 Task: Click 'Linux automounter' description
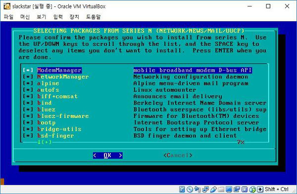165,90
